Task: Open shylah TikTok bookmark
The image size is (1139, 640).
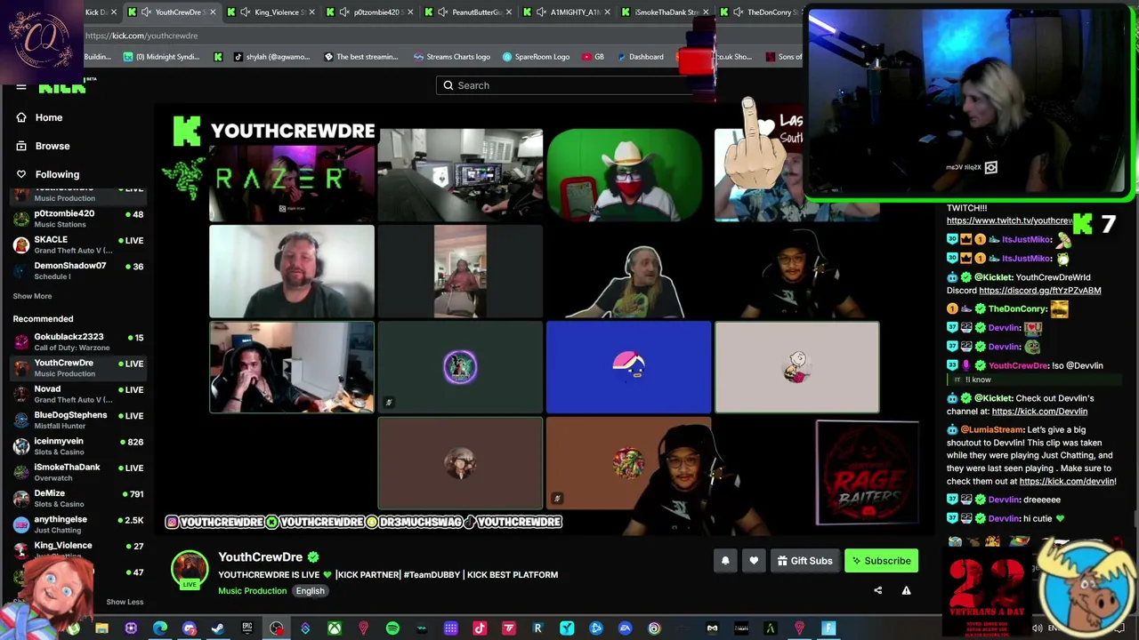Action: tap(271, 57)
